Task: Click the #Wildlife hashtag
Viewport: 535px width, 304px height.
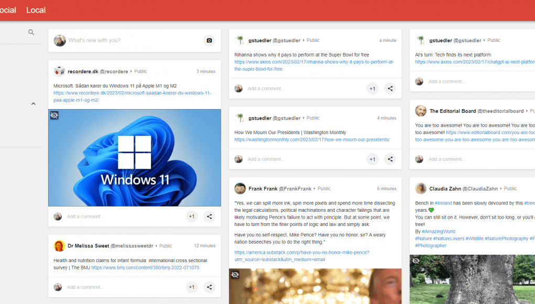Action: coord(474,238)
